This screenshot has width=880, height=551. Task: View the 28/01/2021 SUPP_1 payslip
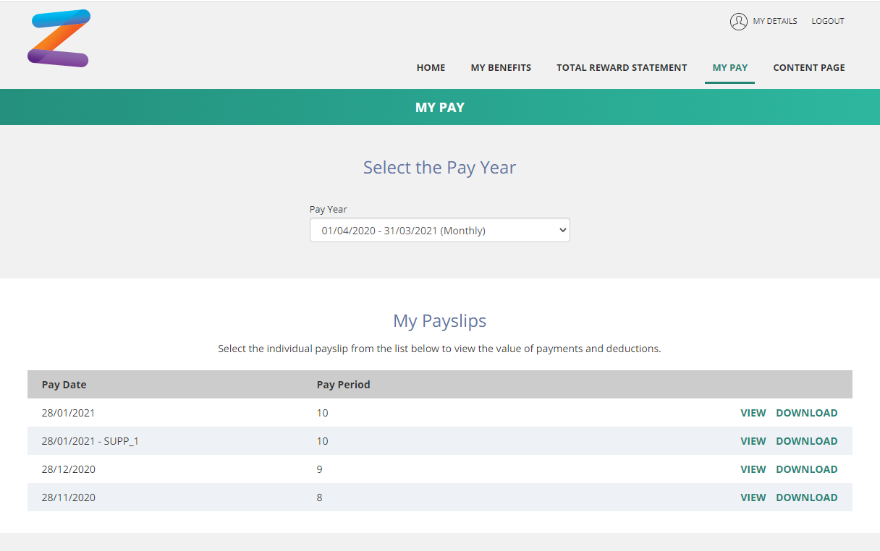753,441
